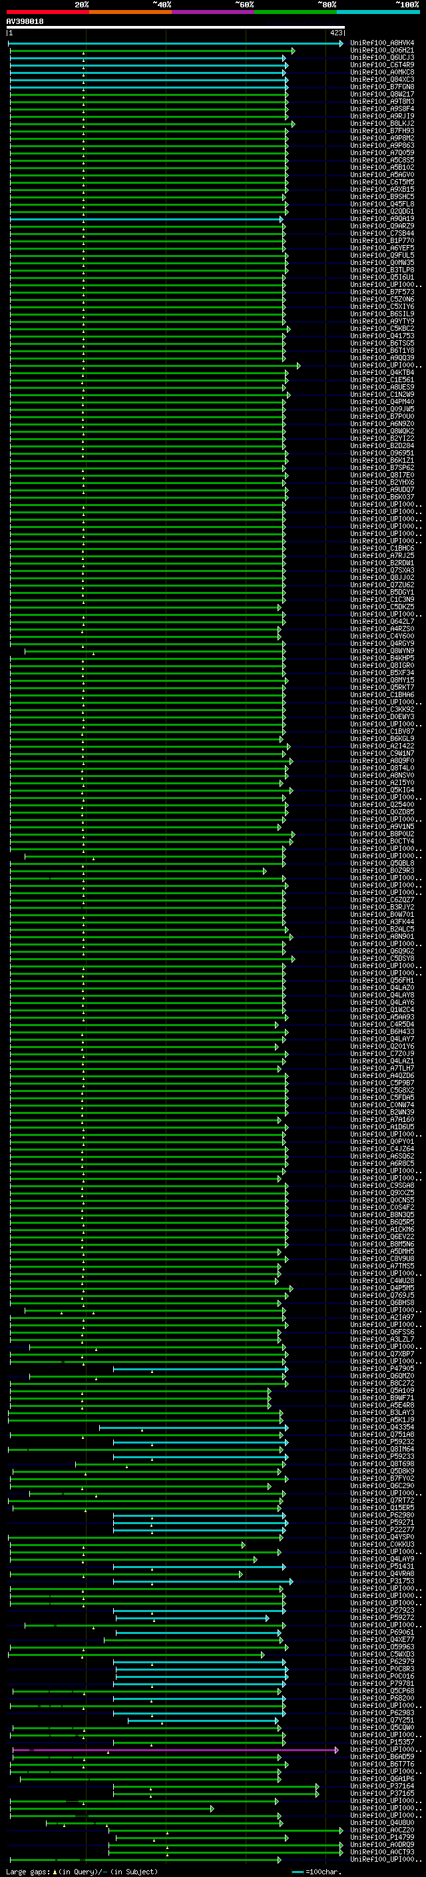Image resolution: width=426 pixels, height=1877 pixels.
Task: Click the UniRef100_A9QA19 label
Action: 382,218
